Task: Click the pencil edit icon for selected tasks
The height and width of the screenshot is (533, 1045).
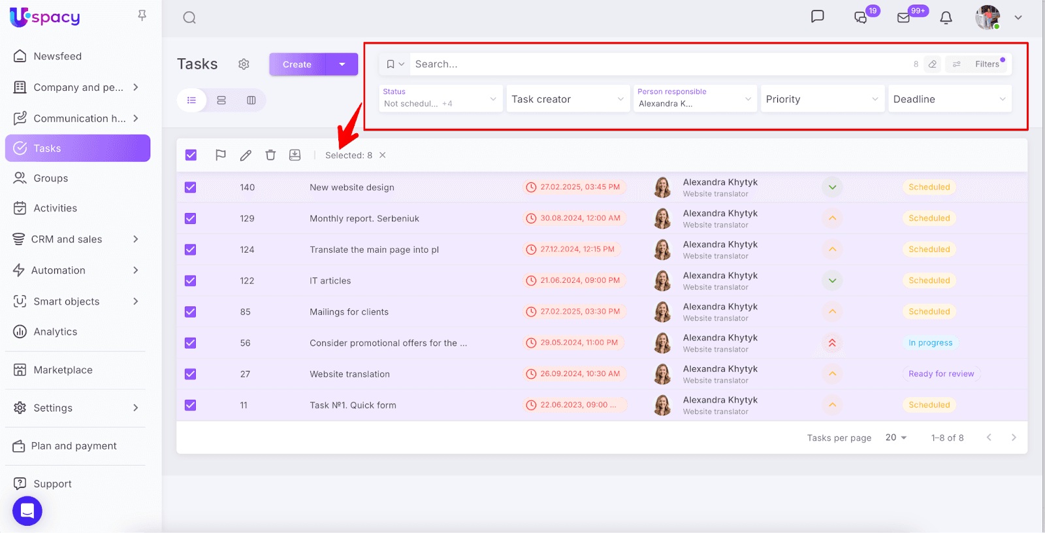Action: pos(246,155)
